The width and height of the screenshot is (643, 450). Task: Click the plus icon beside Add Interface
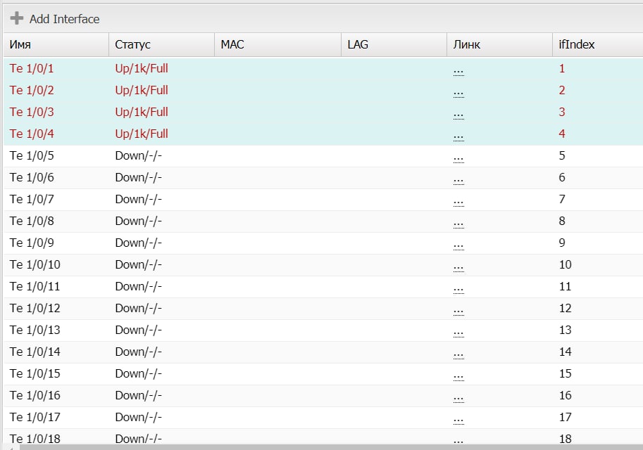17,18
